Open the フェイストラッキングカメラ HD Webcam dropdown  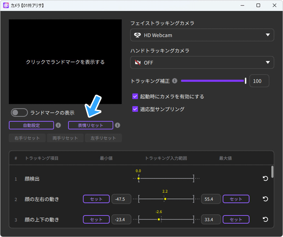pyautogui.click(x=202, y=35)
